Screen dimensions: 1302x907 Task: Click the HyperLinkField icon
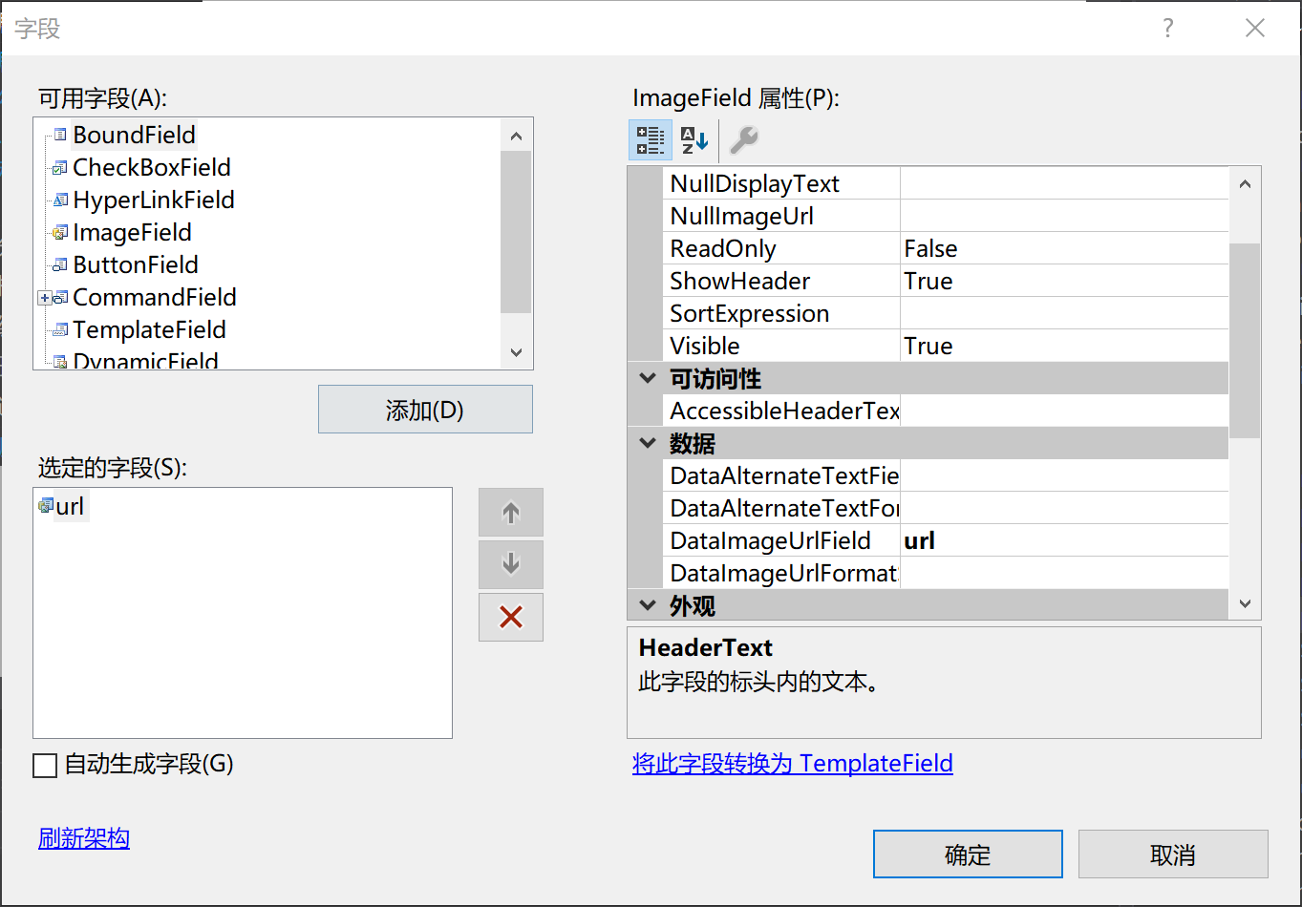[x=60, y=200]
